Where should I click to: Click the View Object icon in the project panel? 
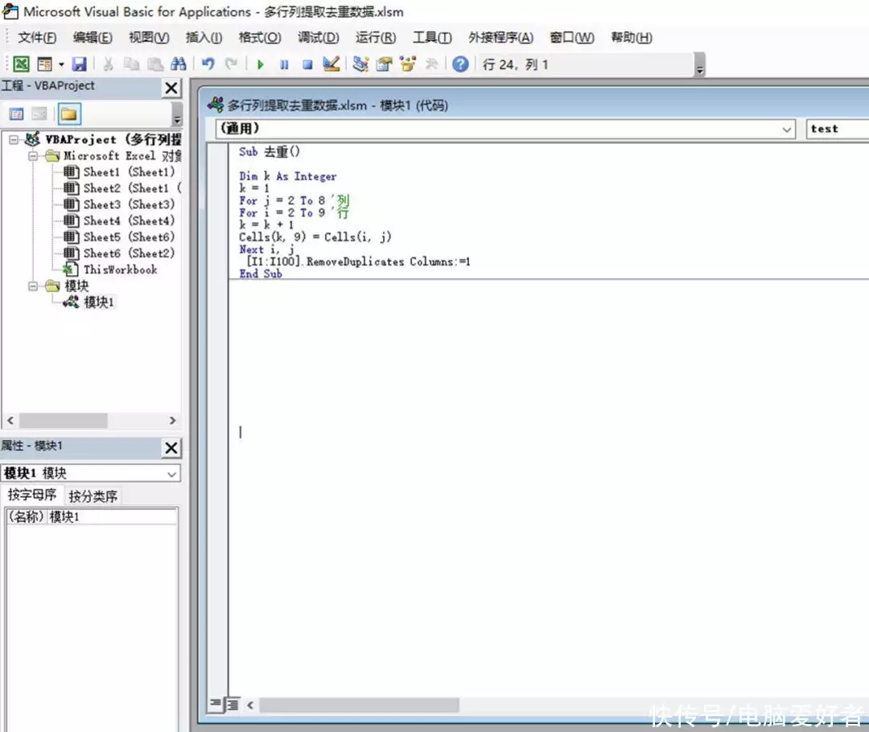(x=39, y=114)
